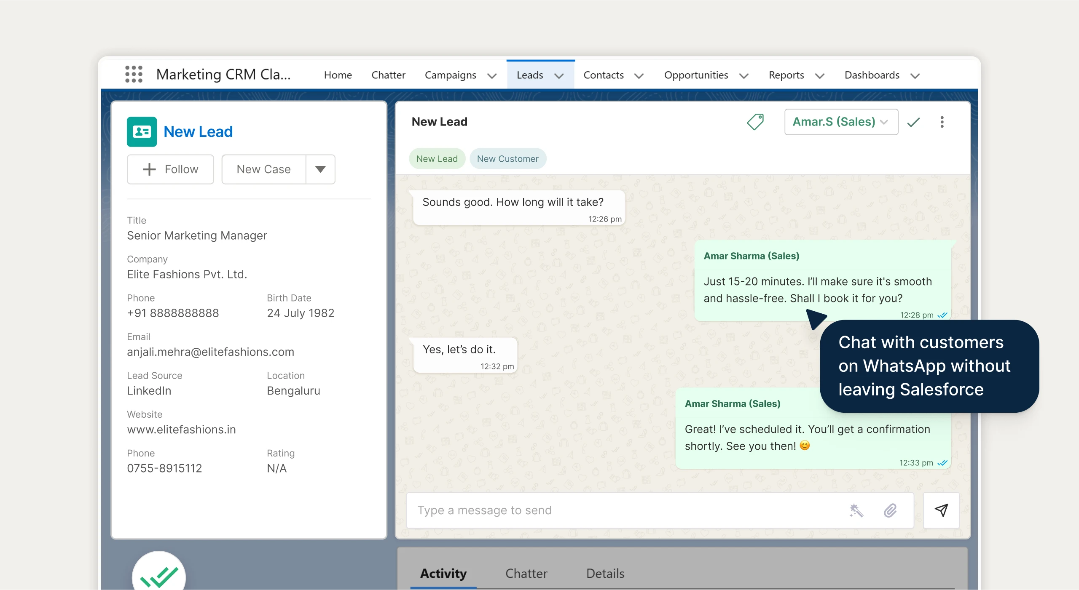Click email anjali.mehra@elitefashions.com
Image resolution: width=1079 pixels, height=590 pixels.
210,352
